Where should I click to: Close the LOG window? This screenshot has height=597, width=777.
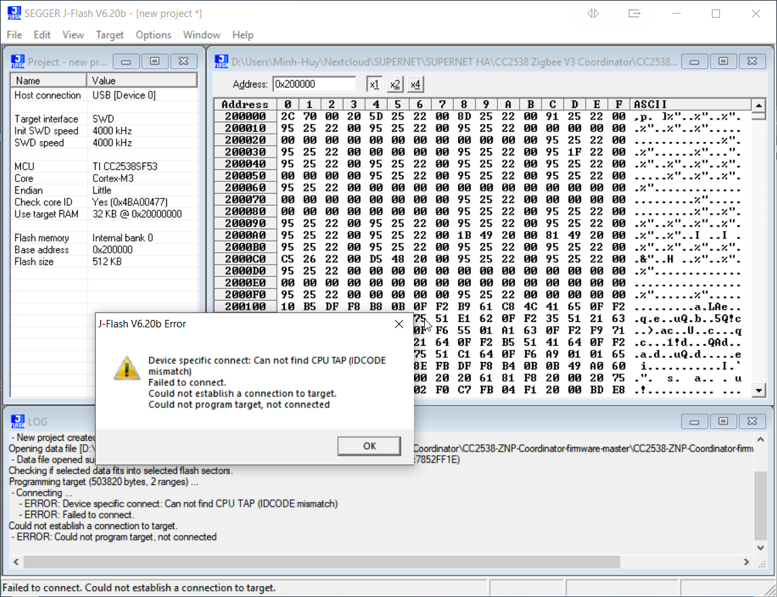[752, 422]
